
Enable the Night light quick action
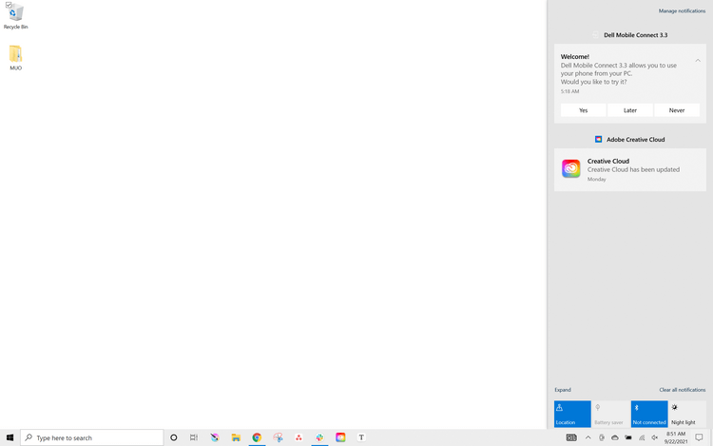tap(687, 414)
